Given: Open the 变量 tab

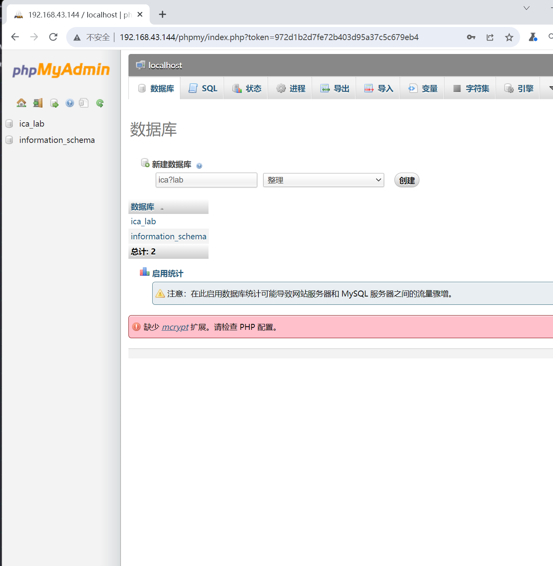Looking at the screenshot, I should pos(422,89).
